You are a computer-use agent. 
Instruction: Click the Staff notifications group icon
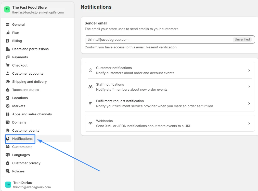(x=91, y=87)
